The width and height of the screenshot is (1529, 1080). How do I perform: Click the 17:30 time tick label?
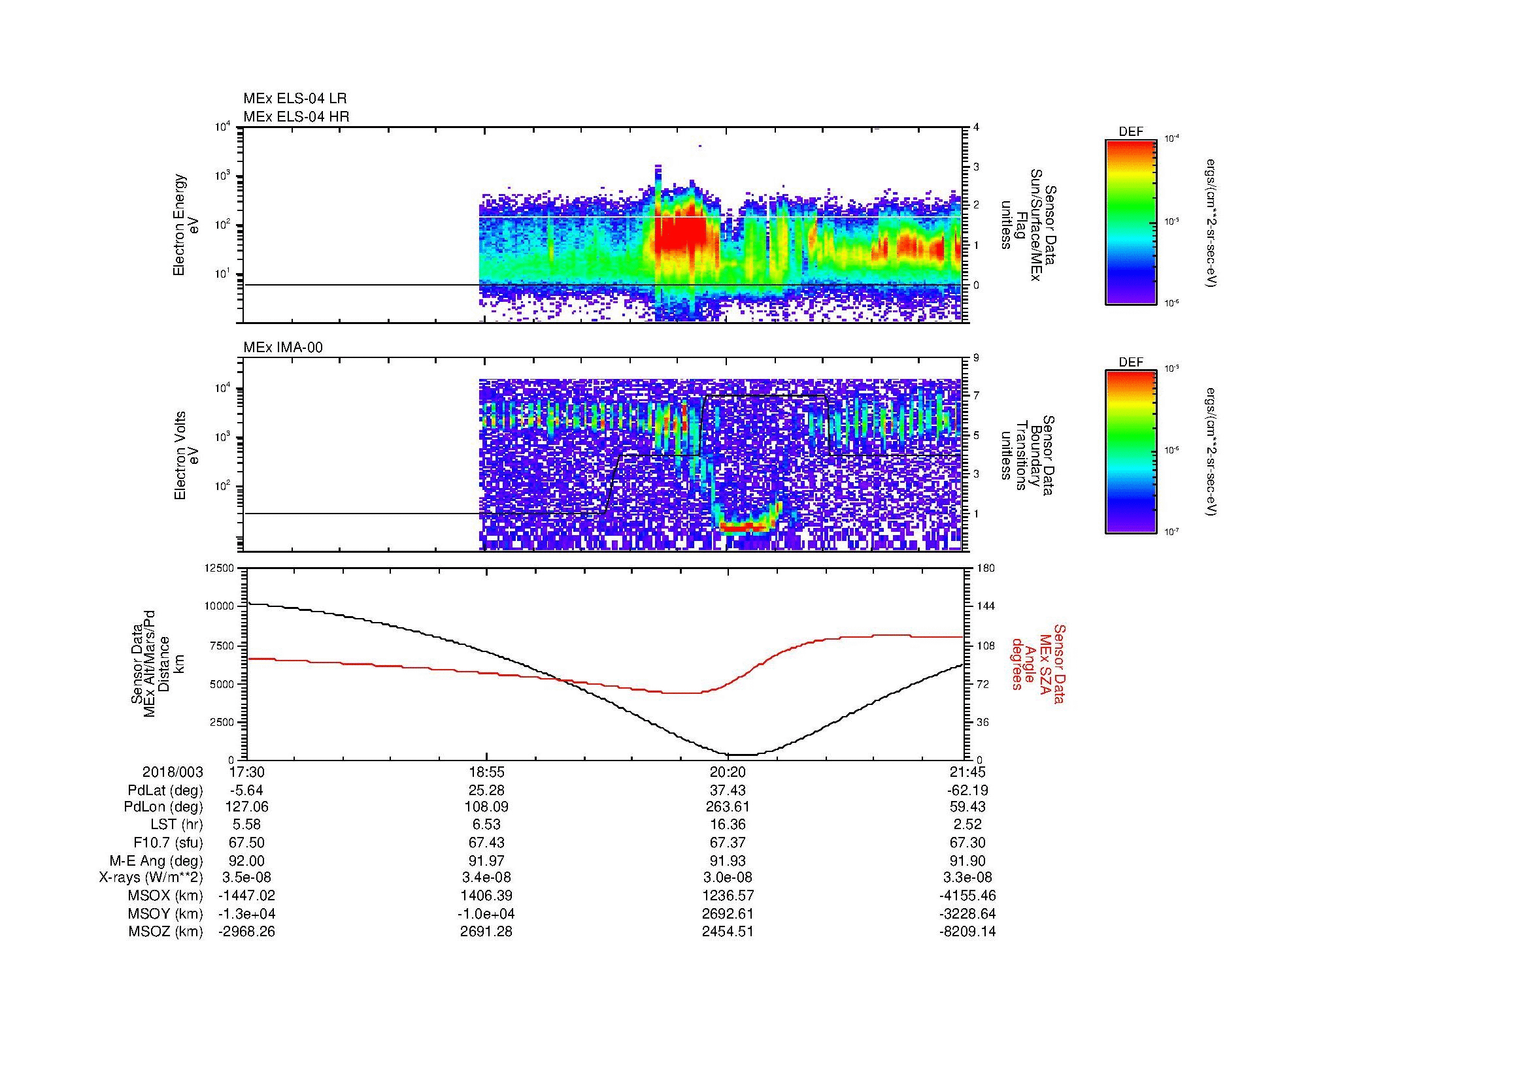pos(246,772)
